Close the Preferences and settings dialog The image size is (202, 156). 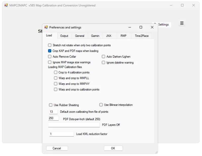coord(152,27)
